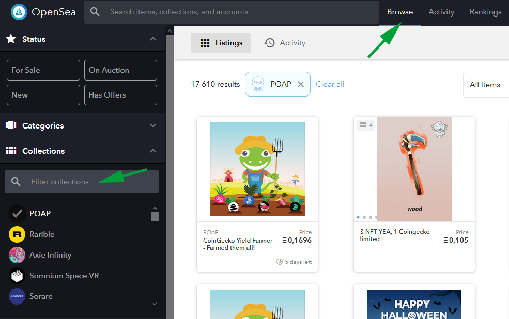Click the POAP label on the first card
The image size is (509, 319).
tap(211, 232)
